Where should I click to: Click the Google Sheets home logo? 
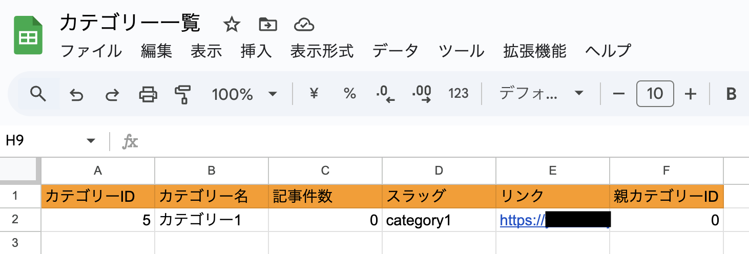pos(27,35)
